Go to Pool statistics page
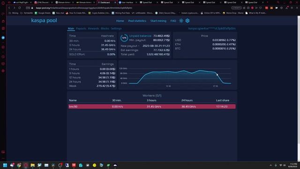This screenshot has height=169, width=300. [x=137, y=21]
